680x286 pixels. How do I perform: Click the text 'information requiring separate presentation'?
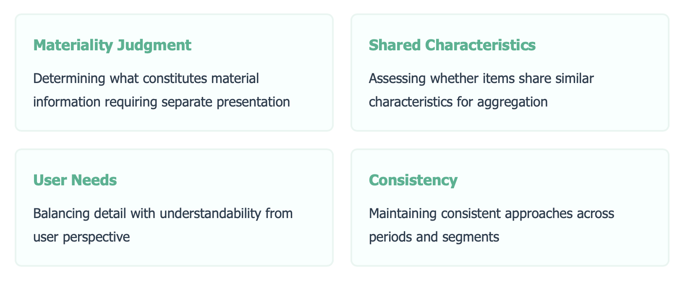pyautogui.click(x=162, y=102)
